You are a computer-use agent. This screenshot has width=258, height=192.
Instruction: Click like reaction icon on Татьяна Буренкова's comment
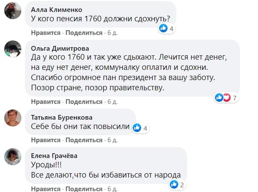pos(137,127)
